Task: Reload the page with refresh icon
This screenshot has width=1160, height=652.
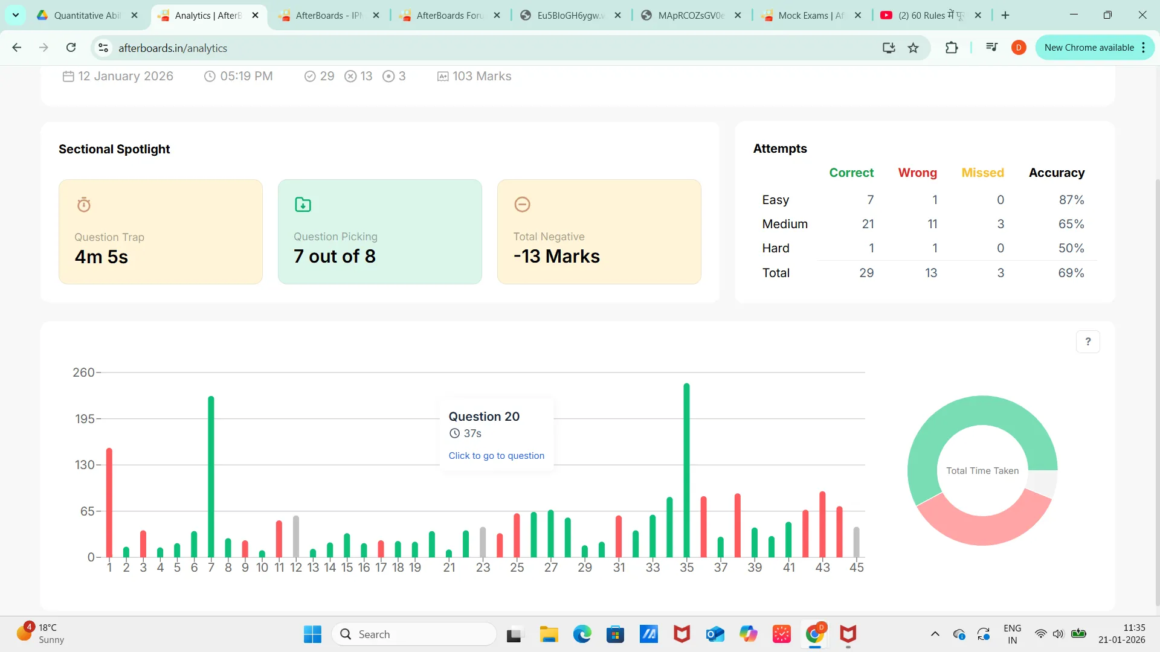Action: 71,48
